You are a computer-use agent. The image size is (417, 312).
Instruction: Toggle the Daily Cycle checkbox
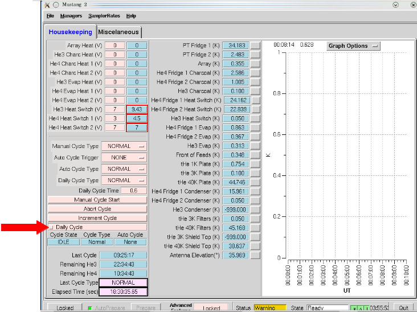click(51, 227)
